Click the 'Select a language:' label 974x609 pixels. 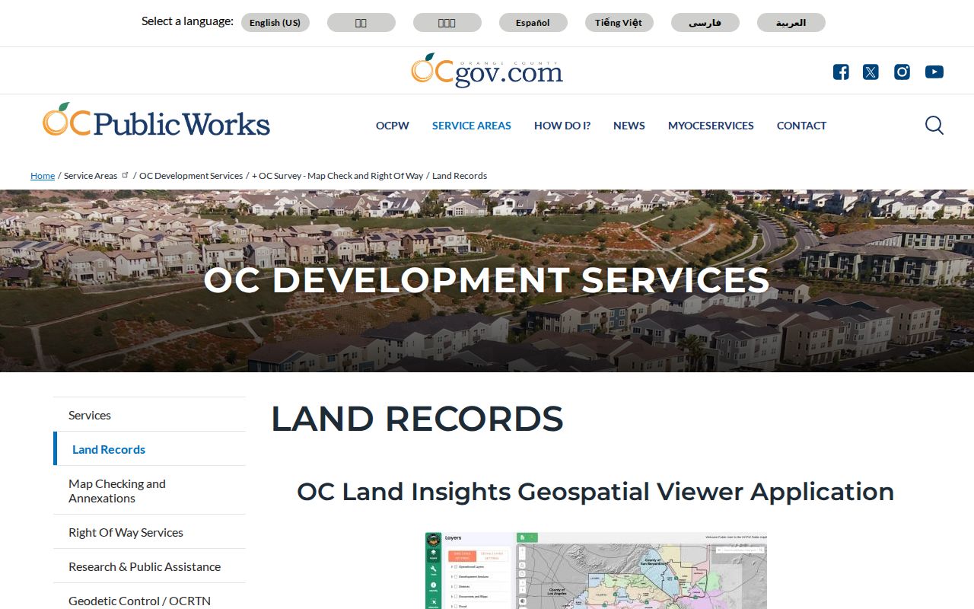pos(187,21)
